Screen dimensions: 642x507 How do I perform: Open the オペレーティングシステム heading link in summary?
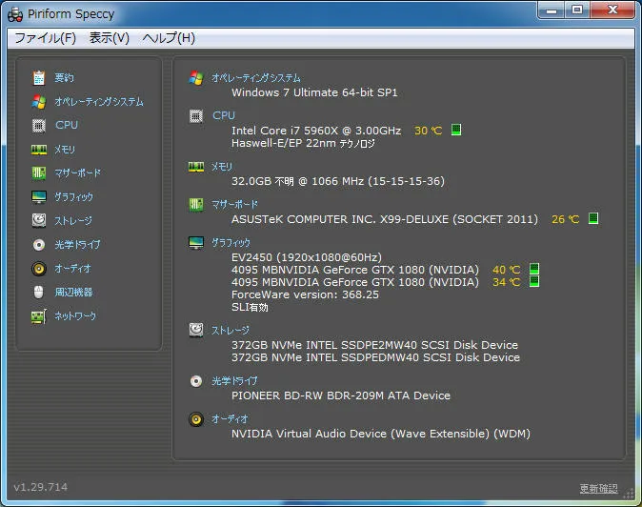point(256,78)
